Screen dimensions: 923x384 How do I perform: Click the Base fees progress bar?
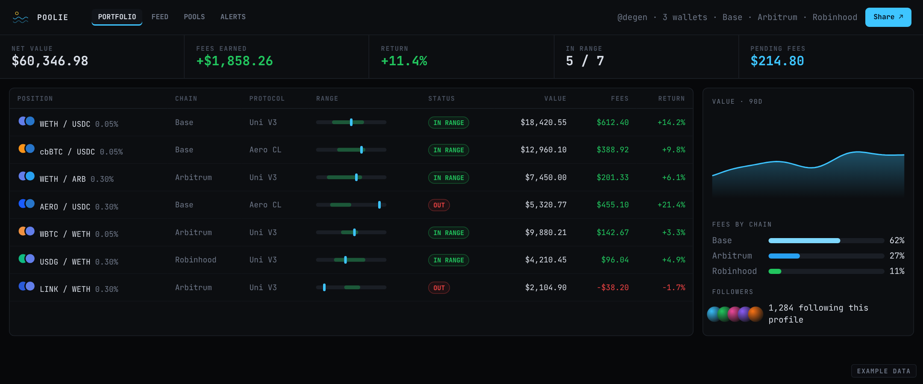point(826,241)
